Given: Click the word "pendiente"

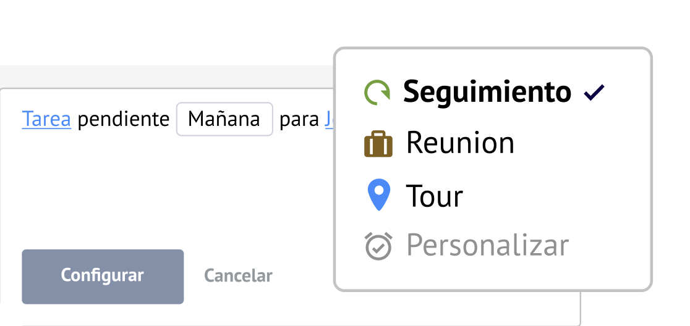Looking at the screenshot, I should [124, 119].
